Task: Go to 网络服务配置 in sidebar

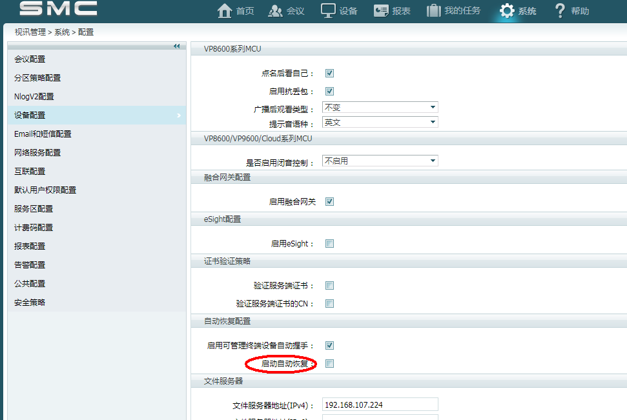Action: tap(37, 153)
